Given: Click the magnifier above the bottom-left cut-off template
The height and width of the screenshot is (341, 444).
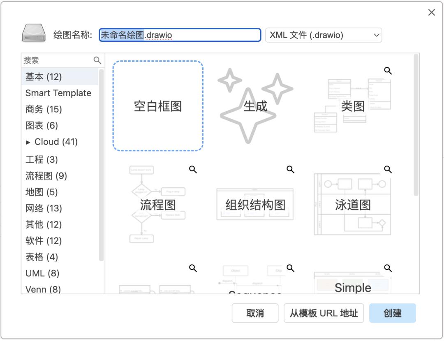Looking at the screenshot, I should (x=193, y=268).
